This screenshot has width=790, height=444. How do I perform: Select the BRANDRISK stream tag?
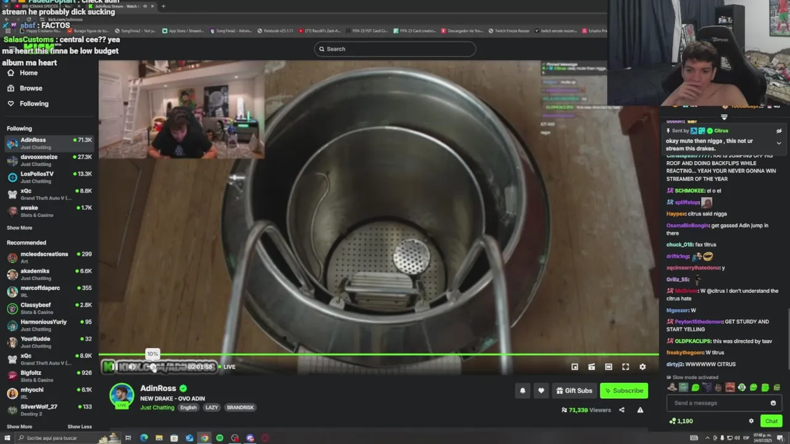point(240,408)
